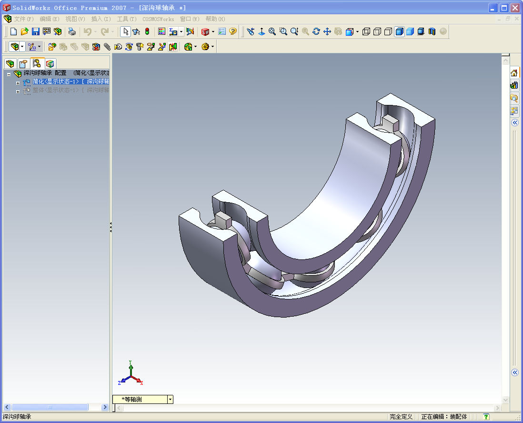The height and width of the screenshot is (423, 523).
Task: Toggle the selection filter funnel icon
Action: (136, 32)
